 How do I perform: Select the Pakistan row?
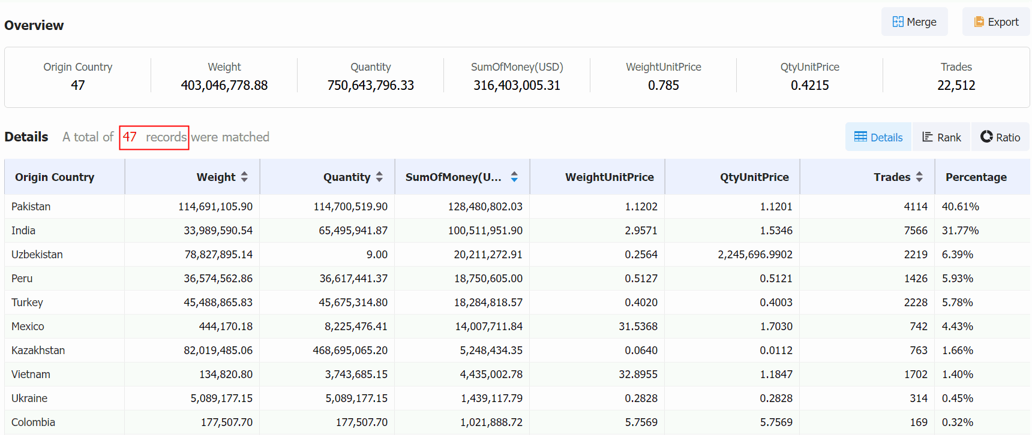pos(517,207)
